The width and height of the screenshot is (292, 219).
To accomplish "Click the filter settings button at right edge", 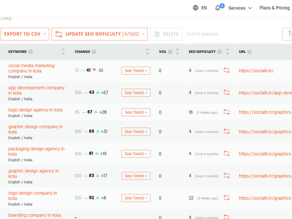I will (287, 34).
